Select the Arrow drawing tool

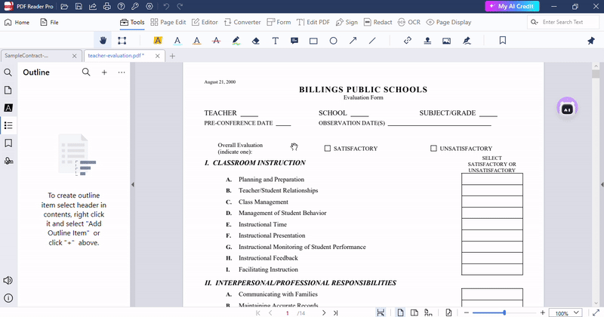(x=353, y=41)
